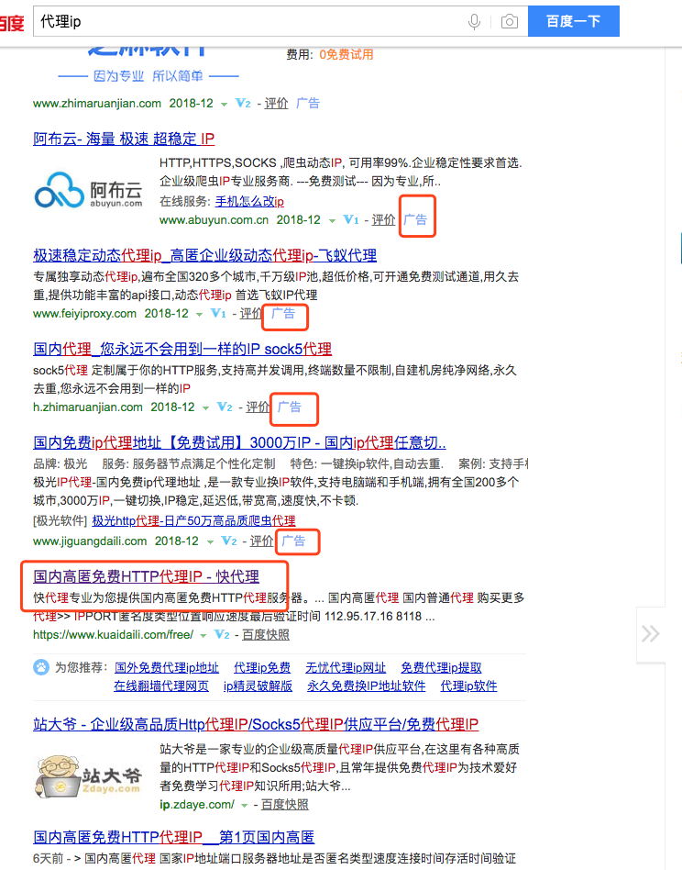The image size is (682, 870).
Task: Open the 阿布云 logo thumbnail
Action: (x=89, y=190)
